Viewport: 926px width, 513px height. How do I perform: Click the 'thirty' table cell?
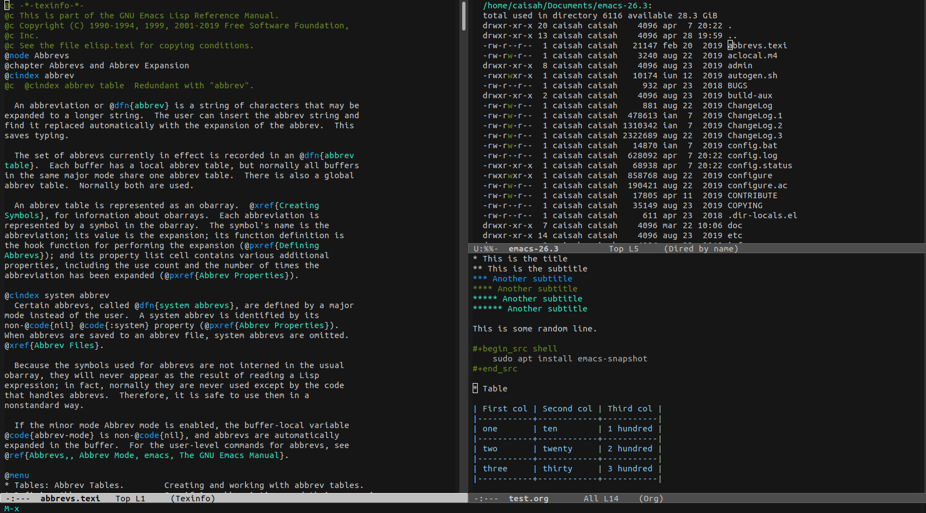pos(557,469)
